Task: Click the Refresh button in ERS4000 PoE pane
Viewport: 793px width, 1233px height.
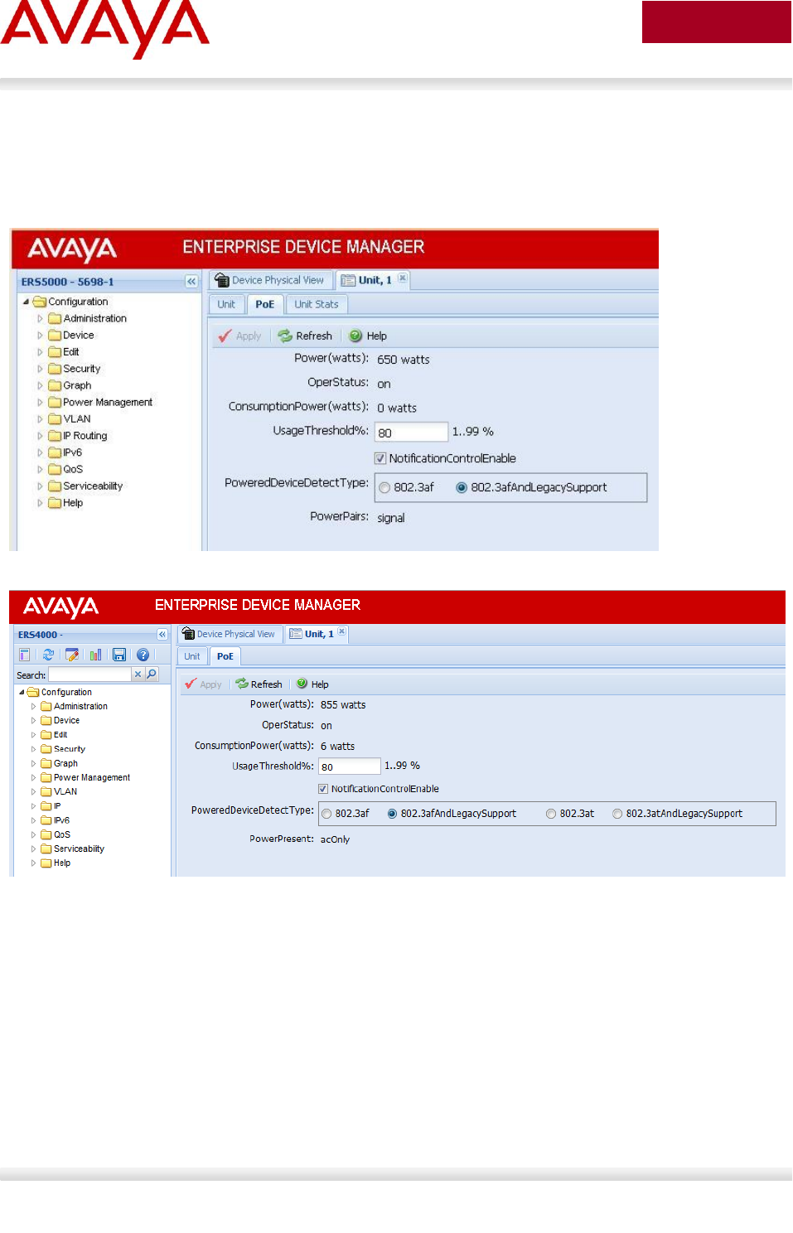Action: click(259, 684)
